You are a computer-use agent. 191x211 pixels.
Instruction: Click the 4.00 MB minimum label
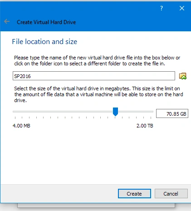(21, 126)
